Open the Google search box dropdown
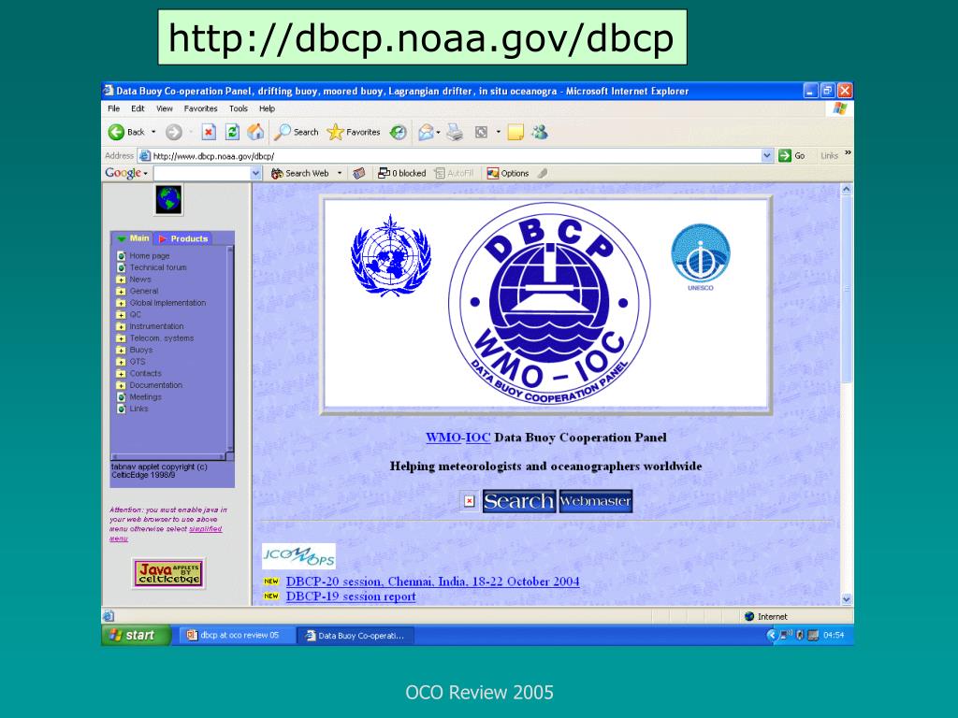Viewport: 958px width, 718px height. coord(256,173)
